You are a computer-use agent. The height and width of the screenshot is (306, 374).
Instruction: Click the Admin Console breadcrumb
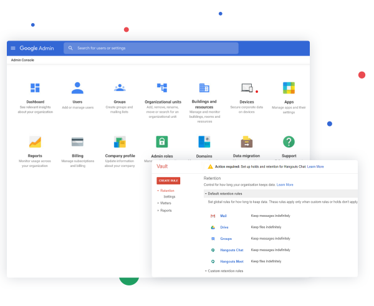(22, 60)
